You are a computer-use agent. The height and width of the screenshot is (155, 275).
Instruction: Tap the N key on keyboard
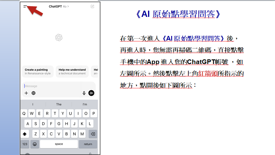pyautogui.click(x=74, y=134)
